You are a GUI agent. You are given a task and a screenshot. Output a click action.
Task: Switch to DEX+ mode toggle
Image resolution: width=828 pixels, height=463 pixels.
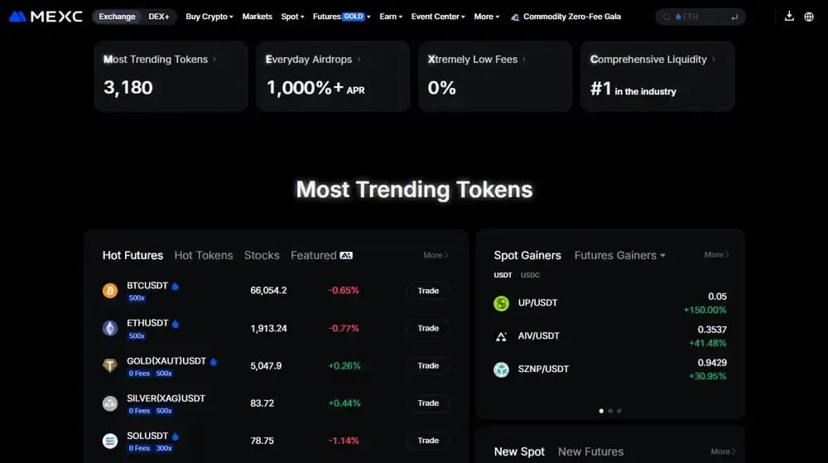tap(159, 17)
